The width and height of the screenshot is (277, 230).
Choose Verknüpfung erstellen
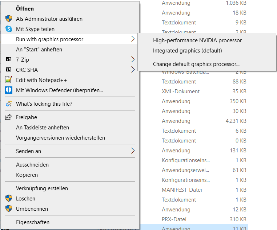[42, 188]
